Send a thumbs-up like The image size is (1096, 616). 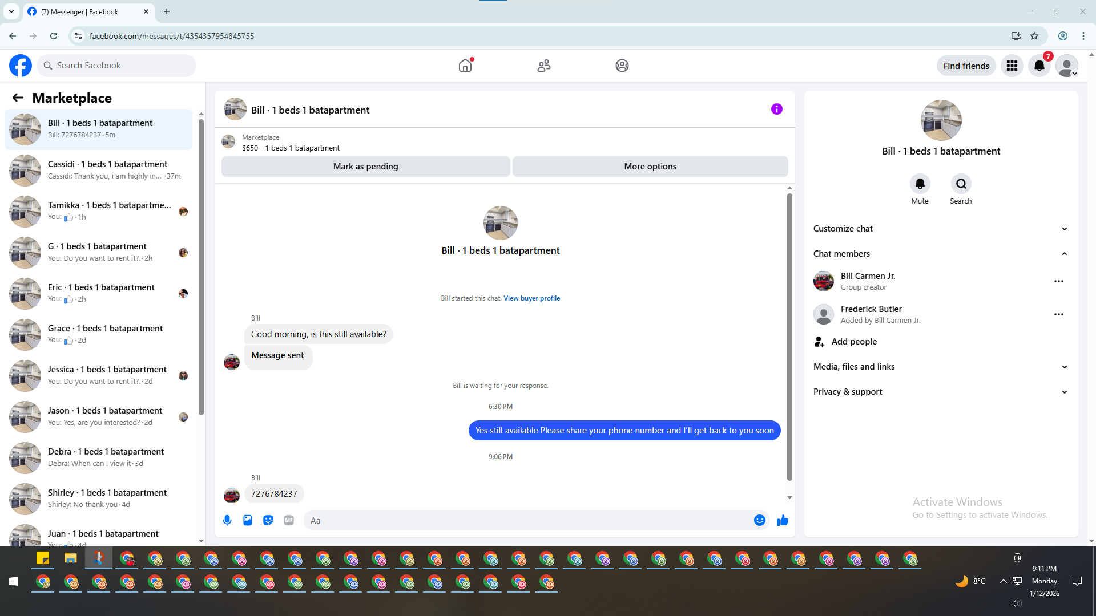tap(783, 520)
